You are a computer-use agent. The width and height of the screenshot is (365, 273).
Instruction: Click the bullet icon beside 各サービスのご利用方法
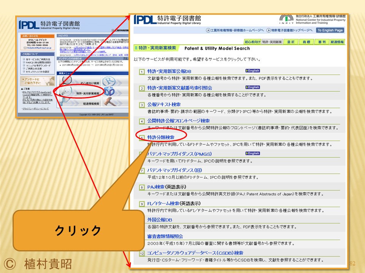(x=24, y=59)
